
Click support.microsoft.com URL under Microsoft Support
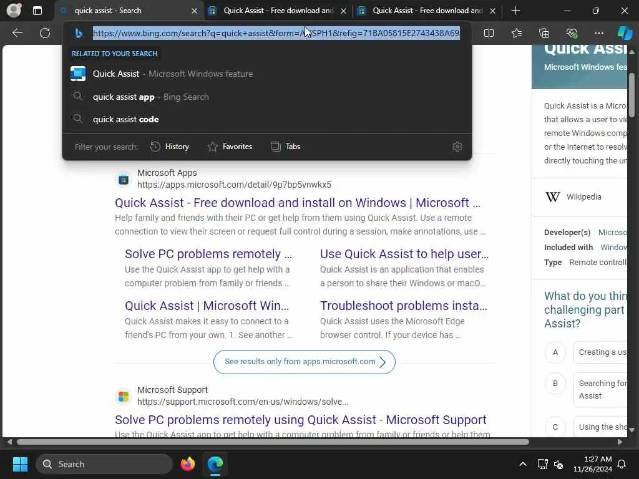click(243, 402)
